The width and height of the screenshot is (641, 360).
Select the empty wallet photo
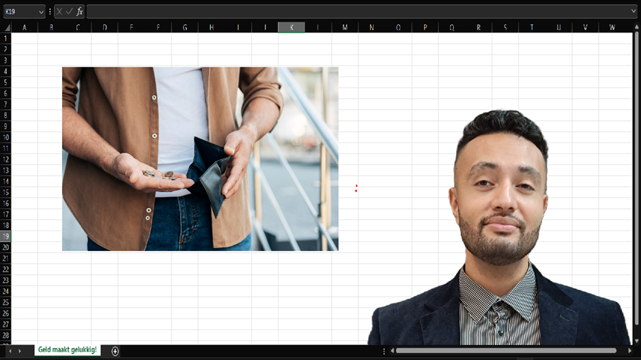[x=200, y=159]
